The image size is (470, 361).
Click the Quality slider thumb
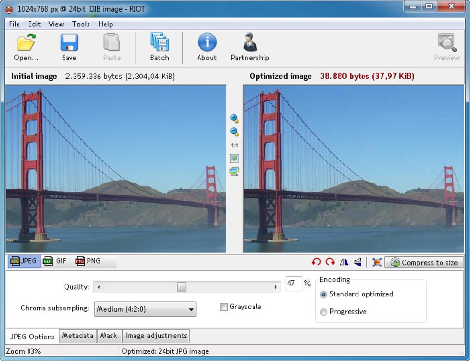point(182,287)
